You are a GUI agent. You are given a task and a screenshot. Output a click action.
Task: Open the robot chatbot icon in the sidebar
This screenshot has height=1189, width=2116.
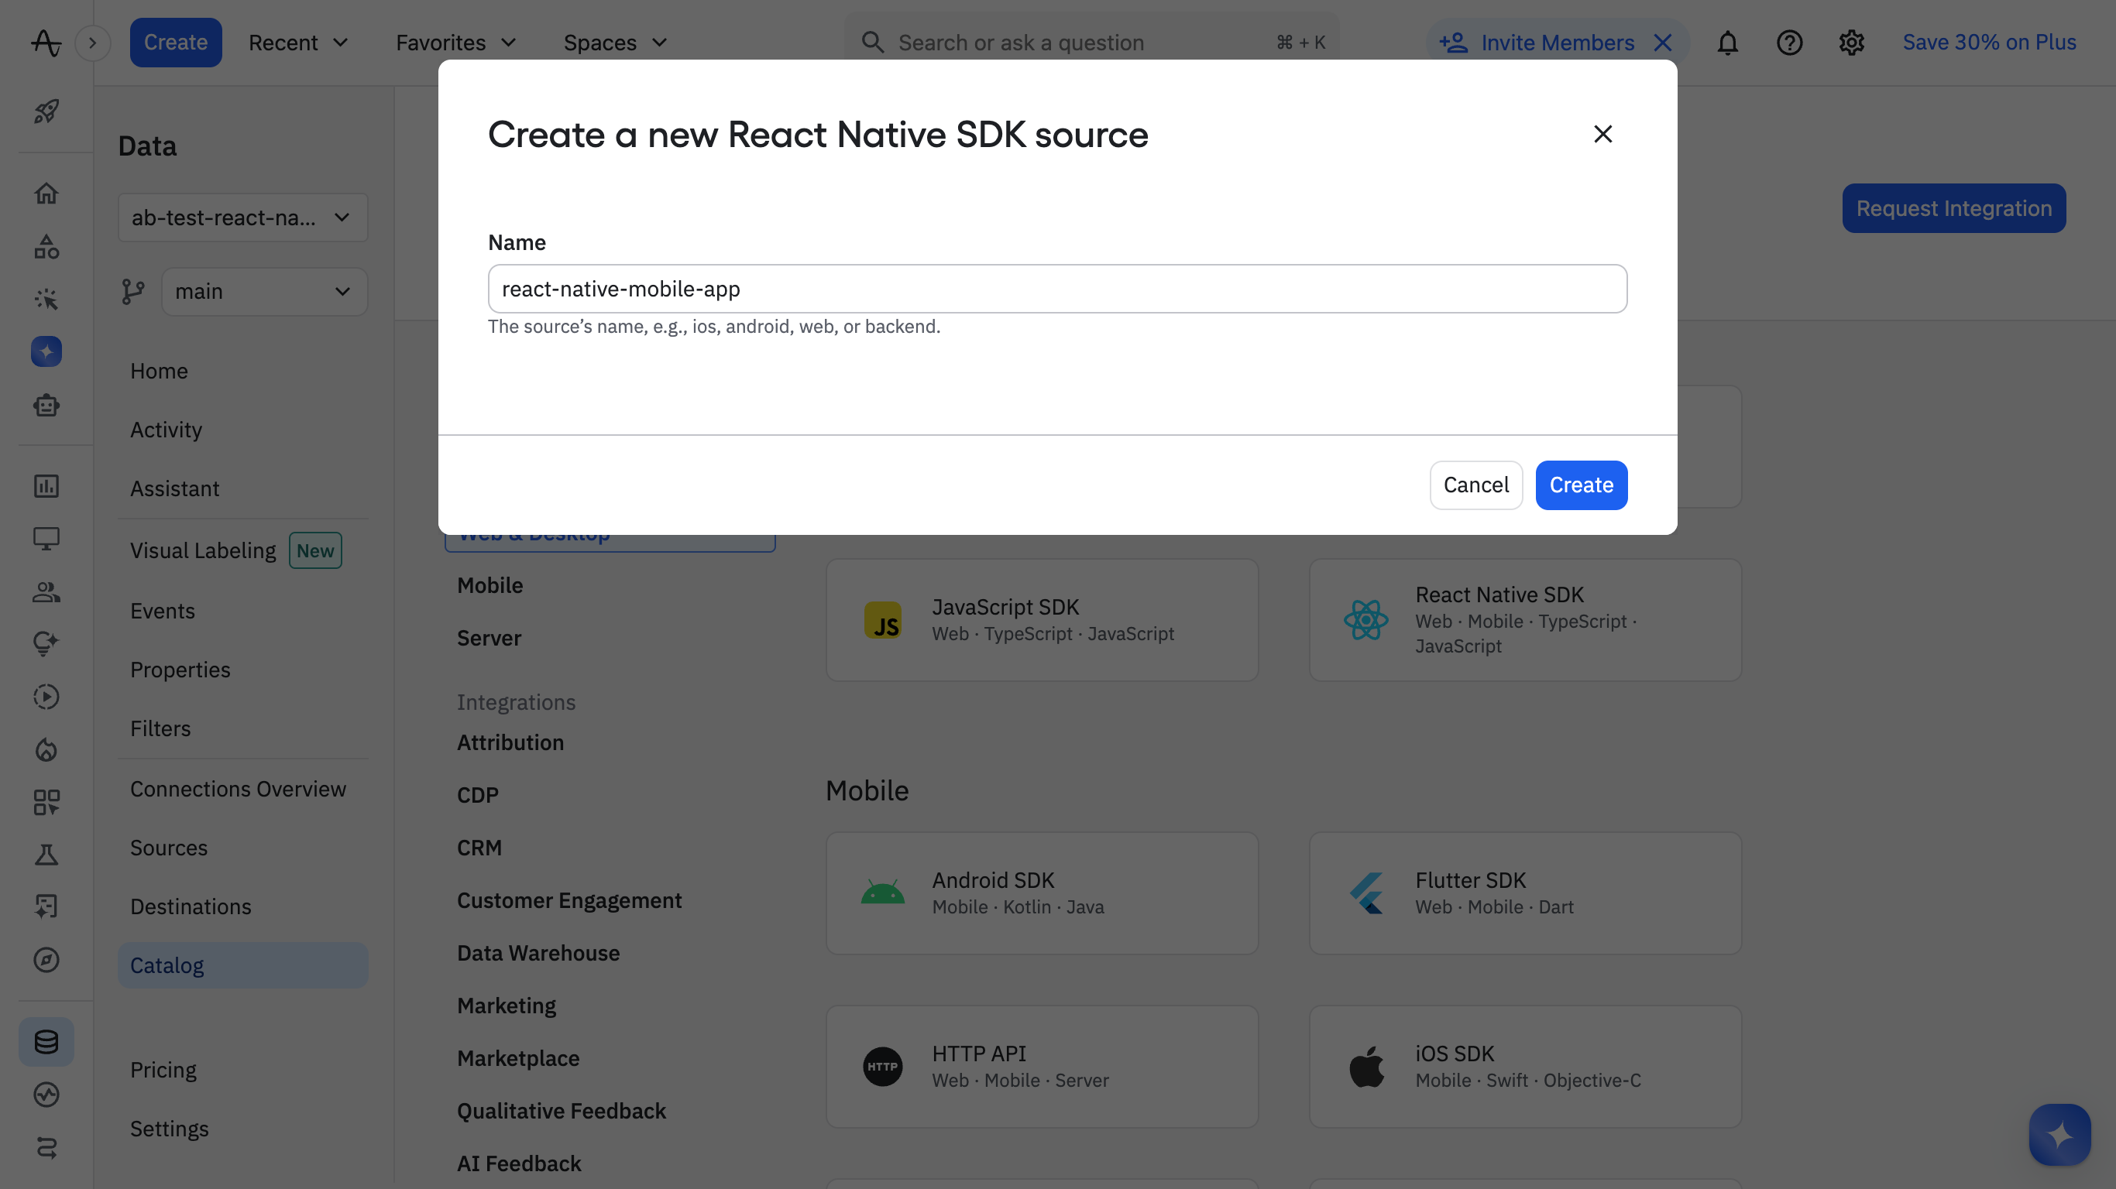click(46, 405)
